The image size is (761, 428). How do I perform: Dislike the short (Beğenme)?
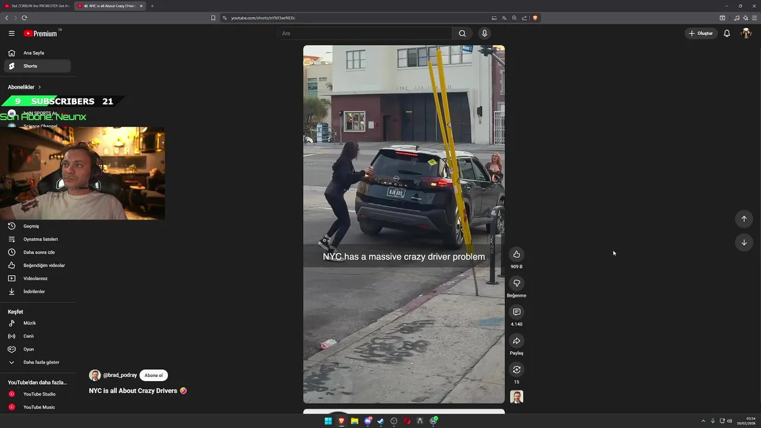[x=517, y=283]
